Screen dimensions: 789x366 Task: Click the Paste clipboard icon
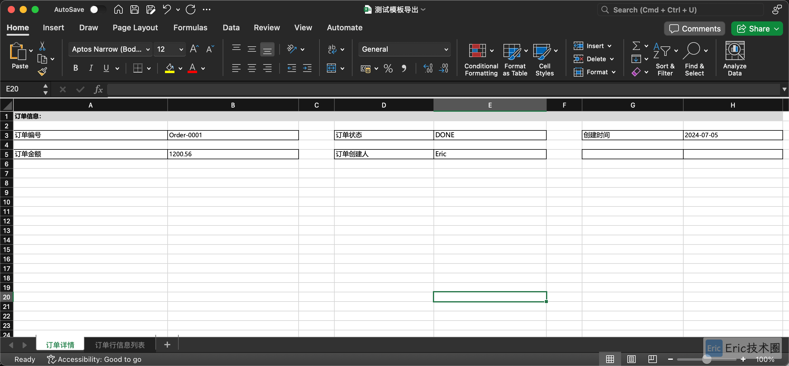(18, 52)
